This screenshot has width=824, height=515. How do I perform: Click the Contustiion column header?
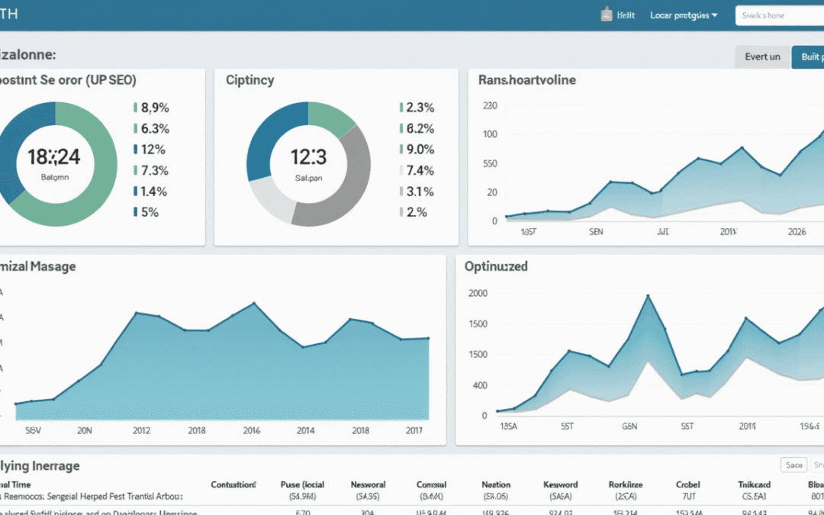[x=233, y=484]
